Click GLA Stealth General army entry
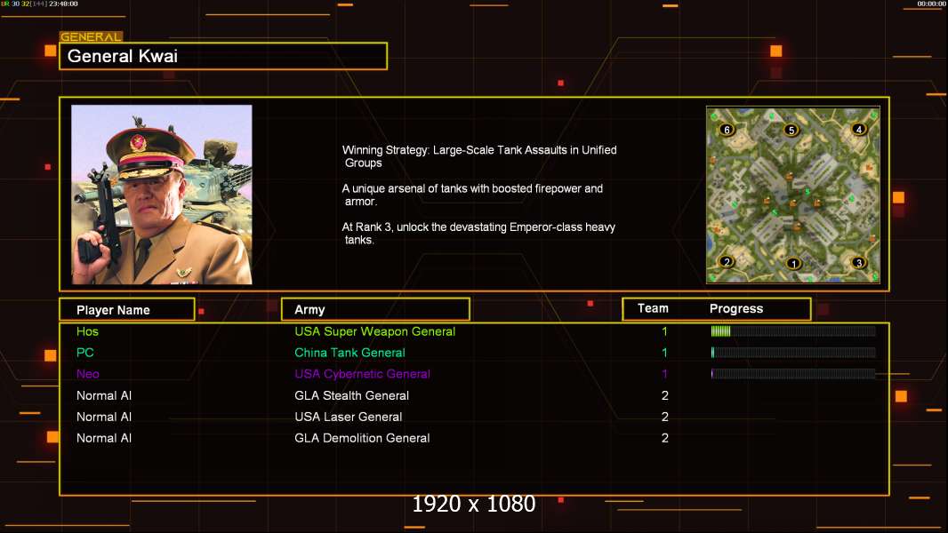Screen dimensions: 948x533 pyautogui.click(x=351, y=395)
